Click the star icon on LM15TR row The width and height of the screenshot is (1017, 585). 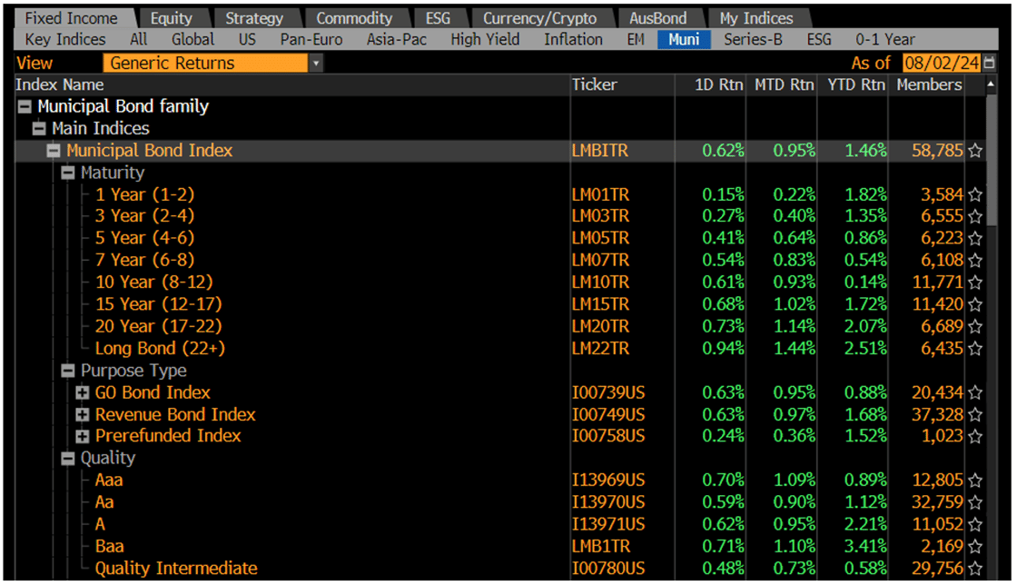(x=974, y=304)
